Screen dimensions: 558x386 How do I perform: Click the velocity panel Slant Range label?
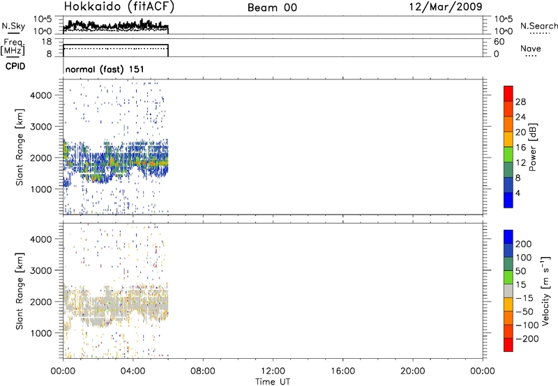(20, 291)
